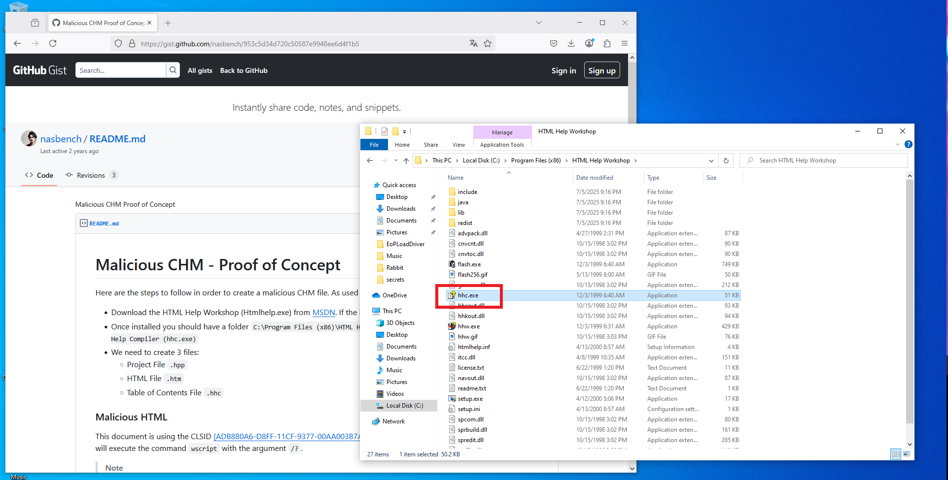Open Firefox list all tabs dropdown

click(x=539, y=23)
